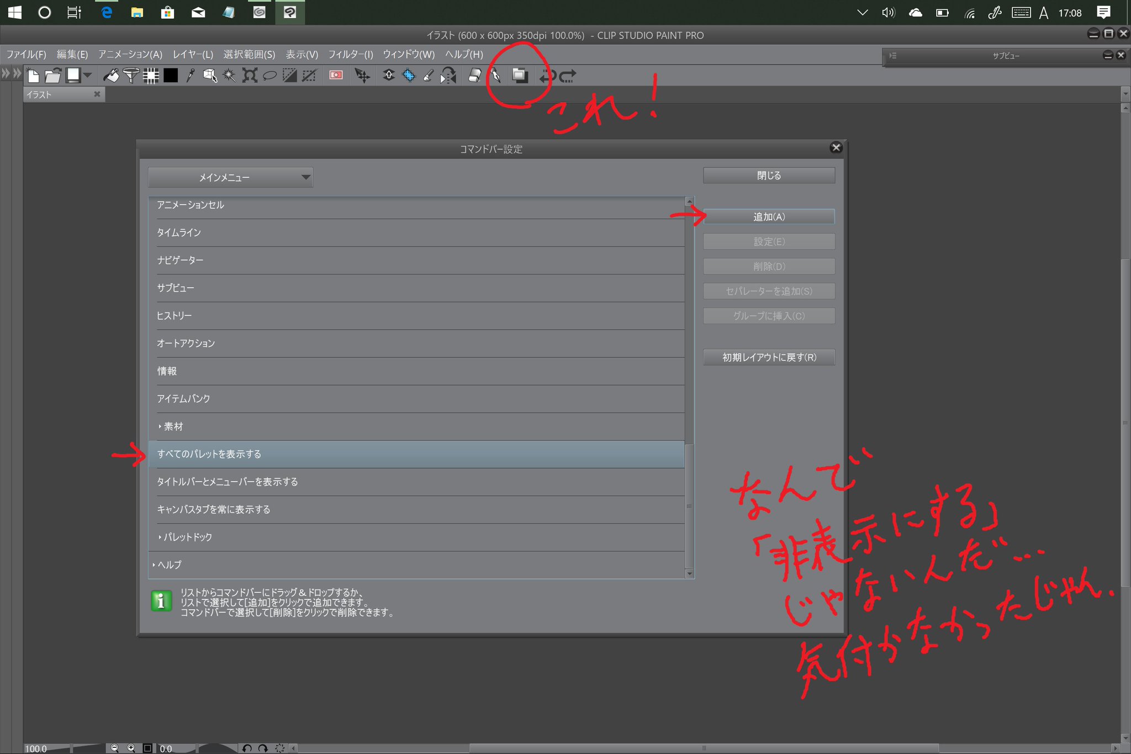
Task: Open Microsoft Edge from the taskbar
Action: pyautogui.click(x=107, y=12)
